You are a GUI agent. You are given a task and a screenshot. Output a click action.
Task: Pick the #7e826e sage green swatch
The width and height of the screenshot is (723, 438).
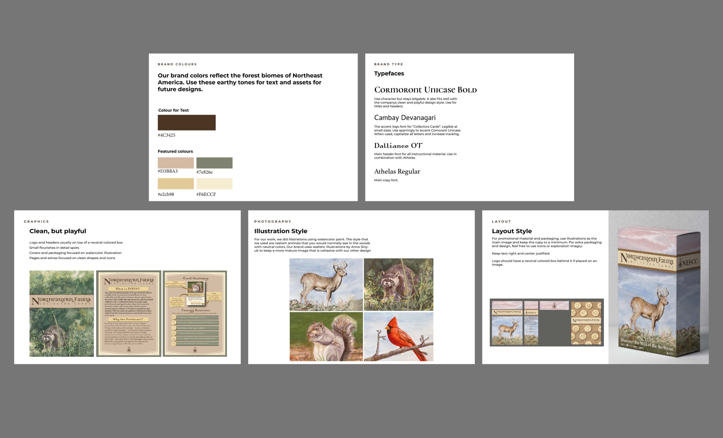[x=214, y=163]
